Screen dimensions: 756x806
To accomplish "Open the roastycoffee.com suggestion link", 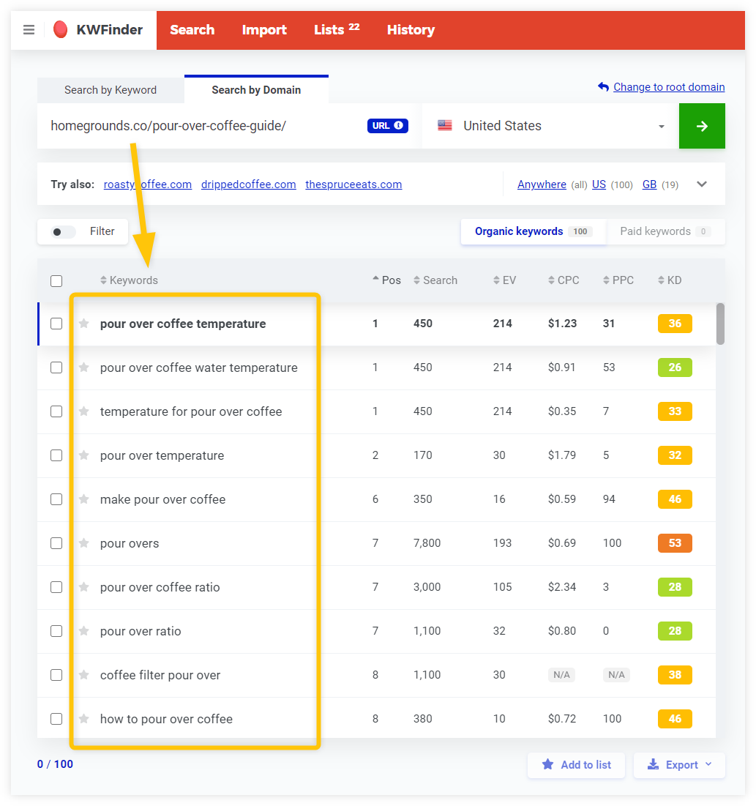I will coord(148,184).
